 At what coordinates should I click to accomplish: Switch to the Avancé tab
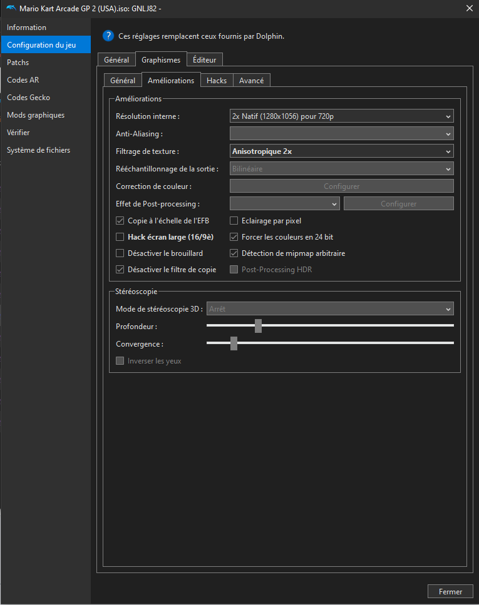(251, 81)
